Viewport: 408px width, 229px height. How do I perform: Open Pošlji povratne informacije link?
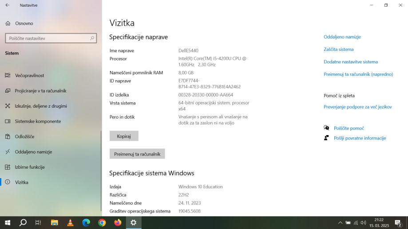[x=360, y=138]
